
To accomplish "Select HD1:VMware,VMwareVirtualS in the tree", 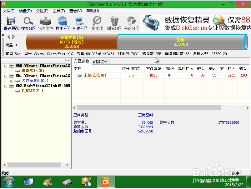I will tap(43, 76).
